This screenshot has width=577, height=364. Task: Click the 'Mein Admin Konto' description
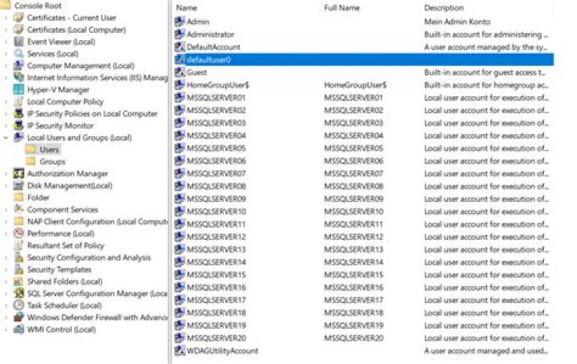[x=457, y=22]
